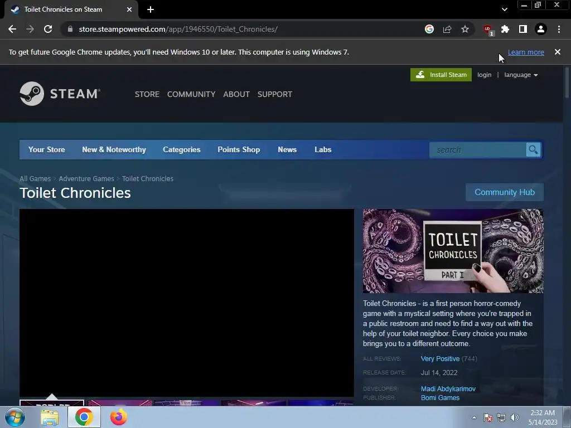
Task: Click the Install Steam button
Action: point(441,75)
